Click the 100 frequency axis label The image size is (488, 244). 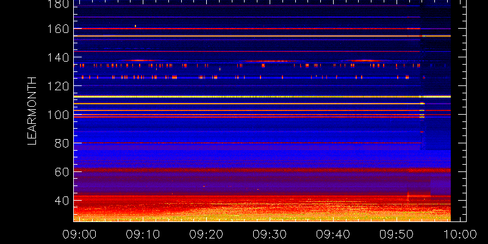click(58, 115)
